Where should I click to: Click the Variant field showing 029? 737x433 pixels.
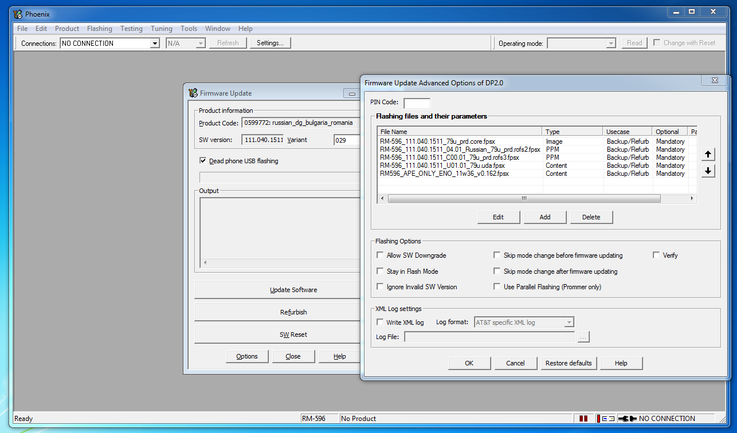[x=346, y=140]
